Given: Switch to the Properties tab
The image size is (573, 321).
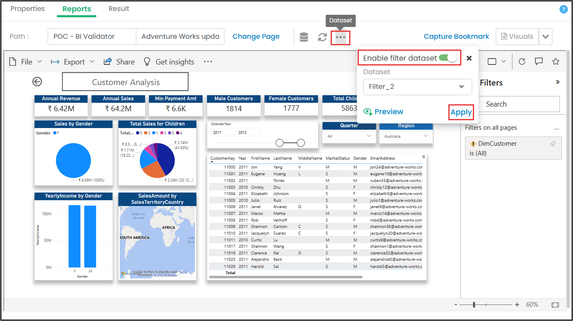Looking at the screenshot, I should click(27, 9).
